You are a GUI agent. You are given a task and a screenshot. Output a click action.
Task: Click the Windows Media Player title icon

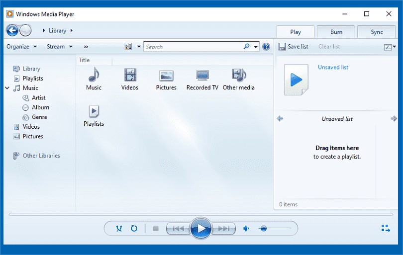coord(10,14)
